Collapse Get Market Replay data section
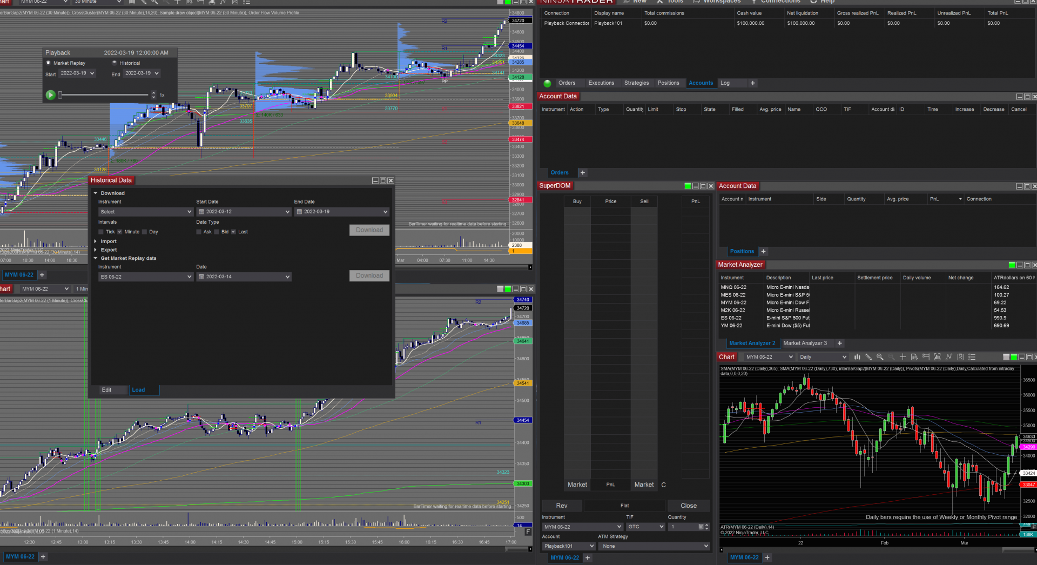Viewport: 1037px width, 565px height. (x=96, y=258)
